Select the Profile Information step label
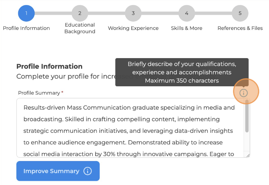 coord(26,28)
